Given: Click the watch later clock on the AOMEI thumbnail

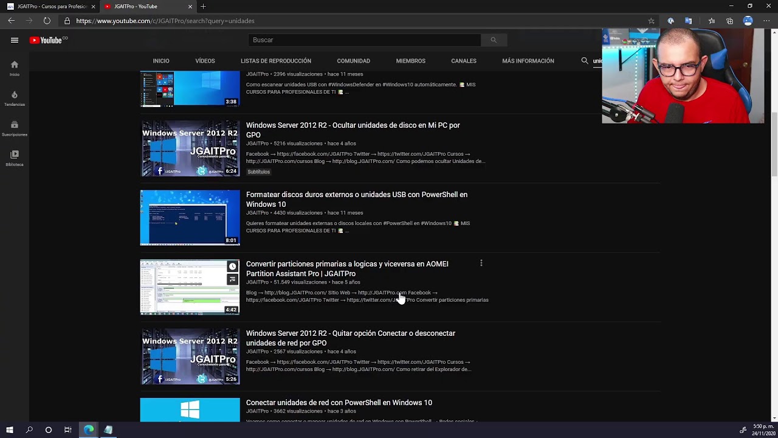Looking at the screenshot, I should tap(232, 266).
